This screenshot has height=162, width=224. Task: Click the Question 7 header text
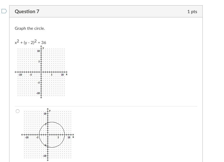point(27,11)
